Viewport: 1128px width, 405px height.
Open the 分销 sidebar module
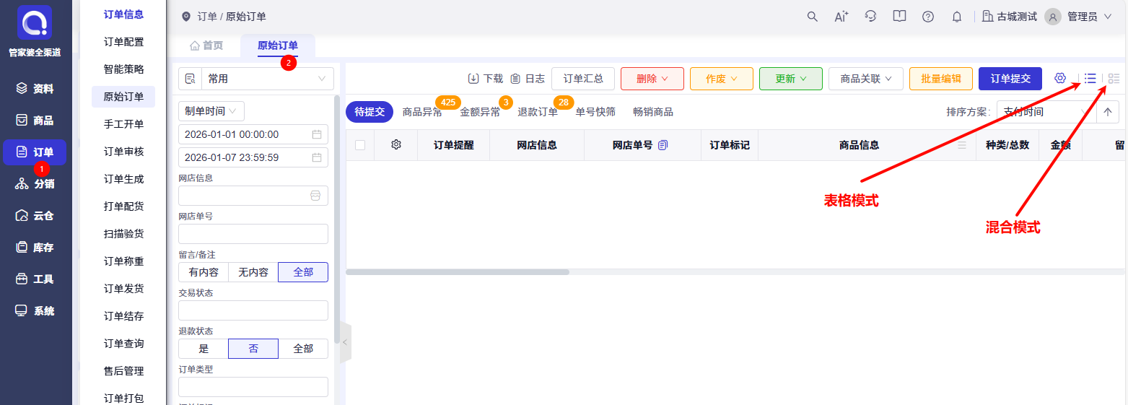click(35, 184)
